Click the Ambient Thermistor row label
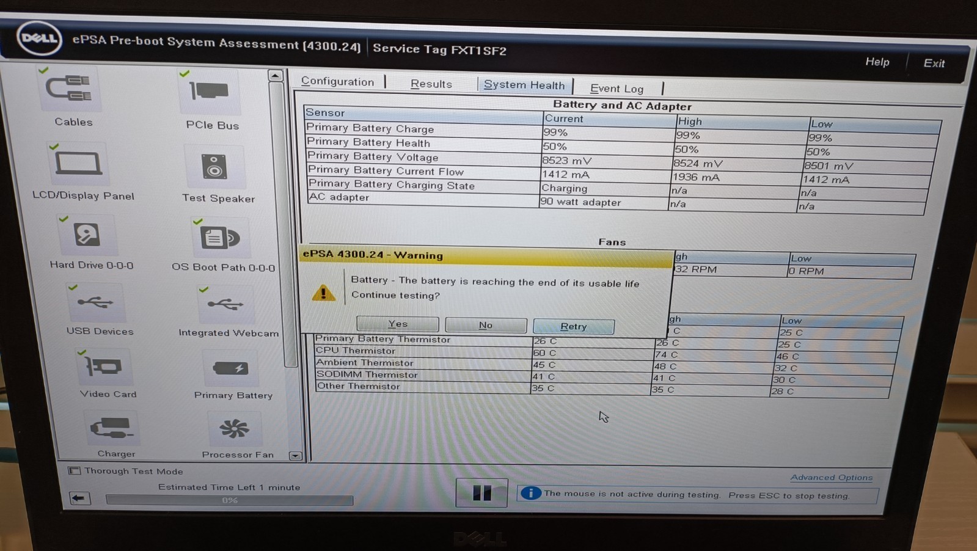The height and width of the screenshot is (551, 977). [x=365, y=362]
